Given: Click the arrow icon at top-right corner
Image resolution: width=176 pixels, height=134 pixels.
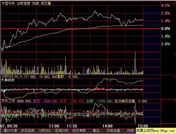Looking at the screenshot, I should (x=175, y=4).
